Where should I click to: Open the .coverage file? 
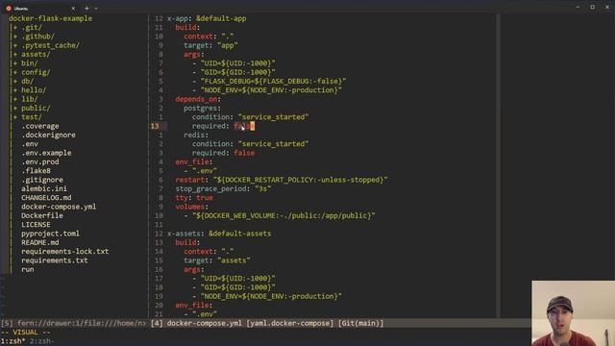pos(40,126)
